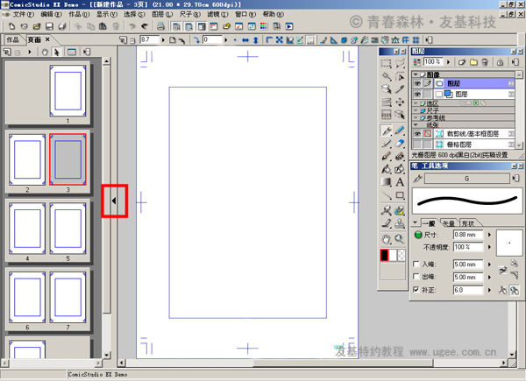Click the flip vertical arrows icon
The height and width of the screenshot is (381, 526).
point(256,40)
